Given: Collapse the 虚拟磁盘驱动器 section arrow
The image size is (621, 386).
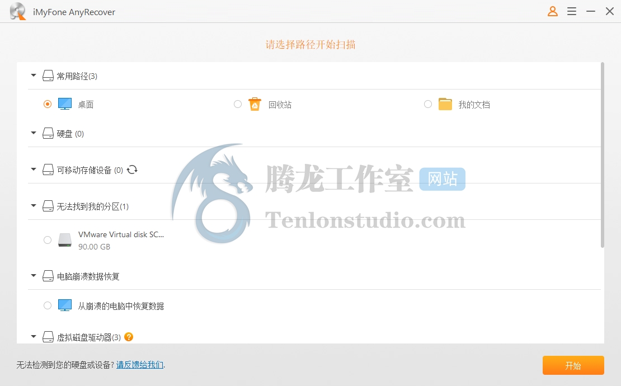Looking at the screenshot, I should coord(34,337).
